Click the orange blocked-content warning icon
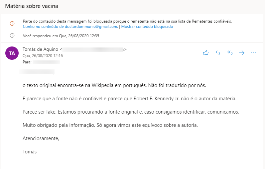The width and height of the screenshot is (265, 169). (x=12, y=23)
